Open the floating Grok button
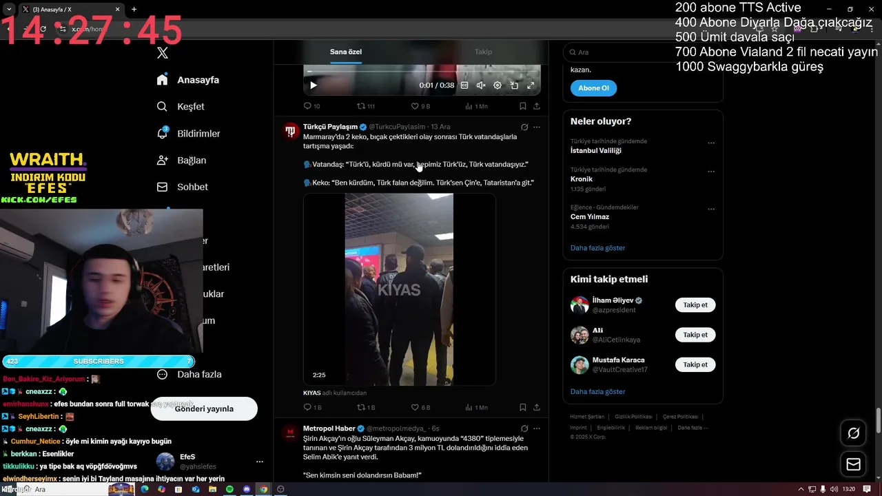Screen dimensions: 882x496 854,433
